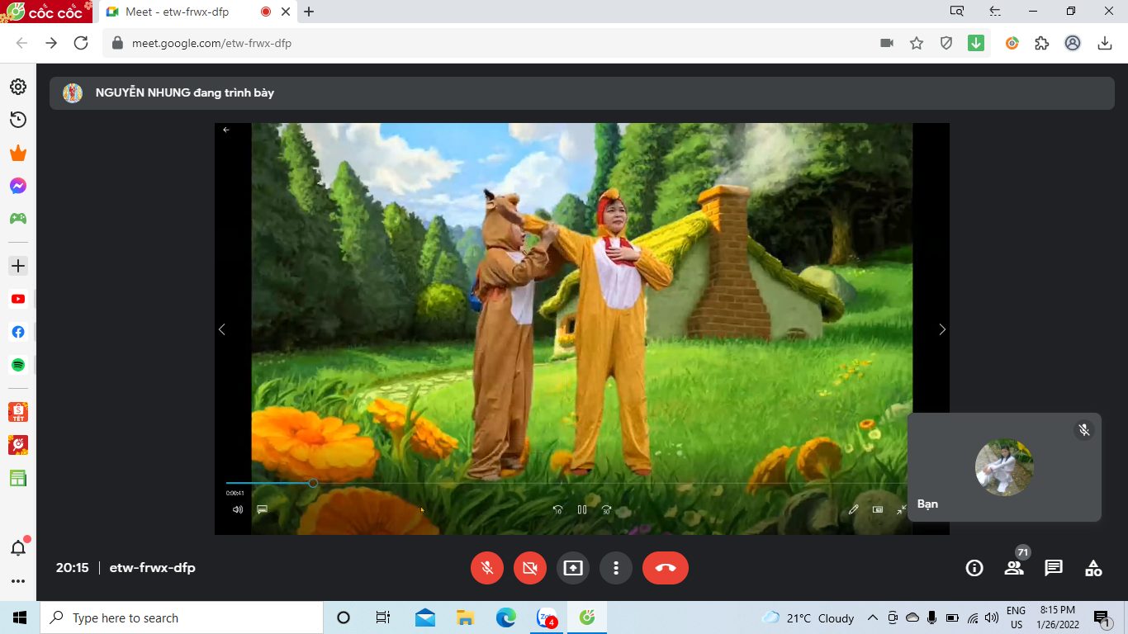
Task: Open YouTube from the browser sidebar
Action: click(x=18, y=299)
